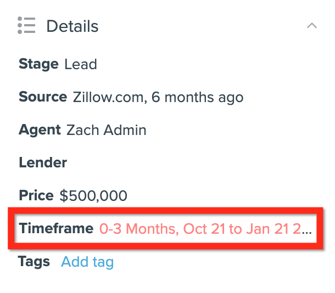Collapse the Details section using the chevron
The image size is (335, 293).
pyautogui.click(x=312, y=26)
